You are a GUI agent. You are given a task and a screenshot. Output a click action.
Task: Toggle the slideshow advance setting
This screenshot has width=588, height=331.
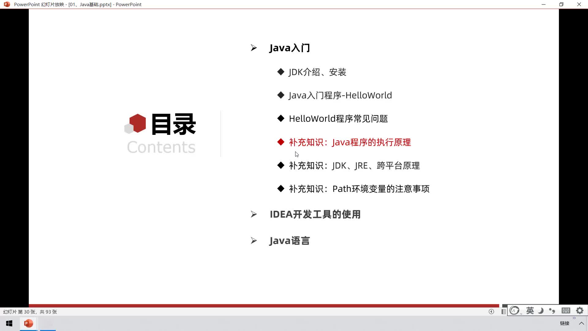pos(492,311)
